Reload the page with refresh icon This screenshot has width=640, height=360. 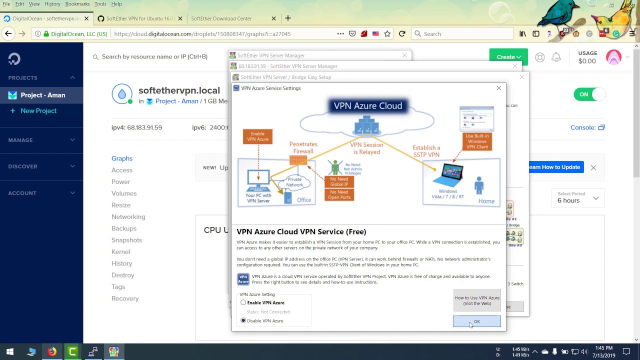coord(402,34)
